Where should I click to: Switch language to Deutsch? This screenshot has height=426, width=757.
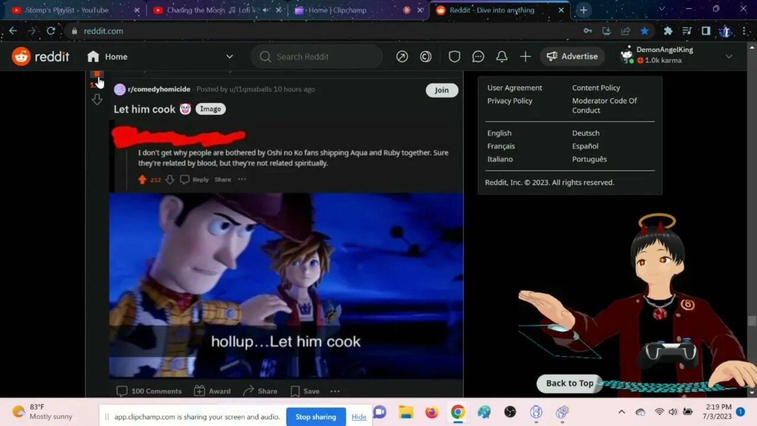(585, 133)
